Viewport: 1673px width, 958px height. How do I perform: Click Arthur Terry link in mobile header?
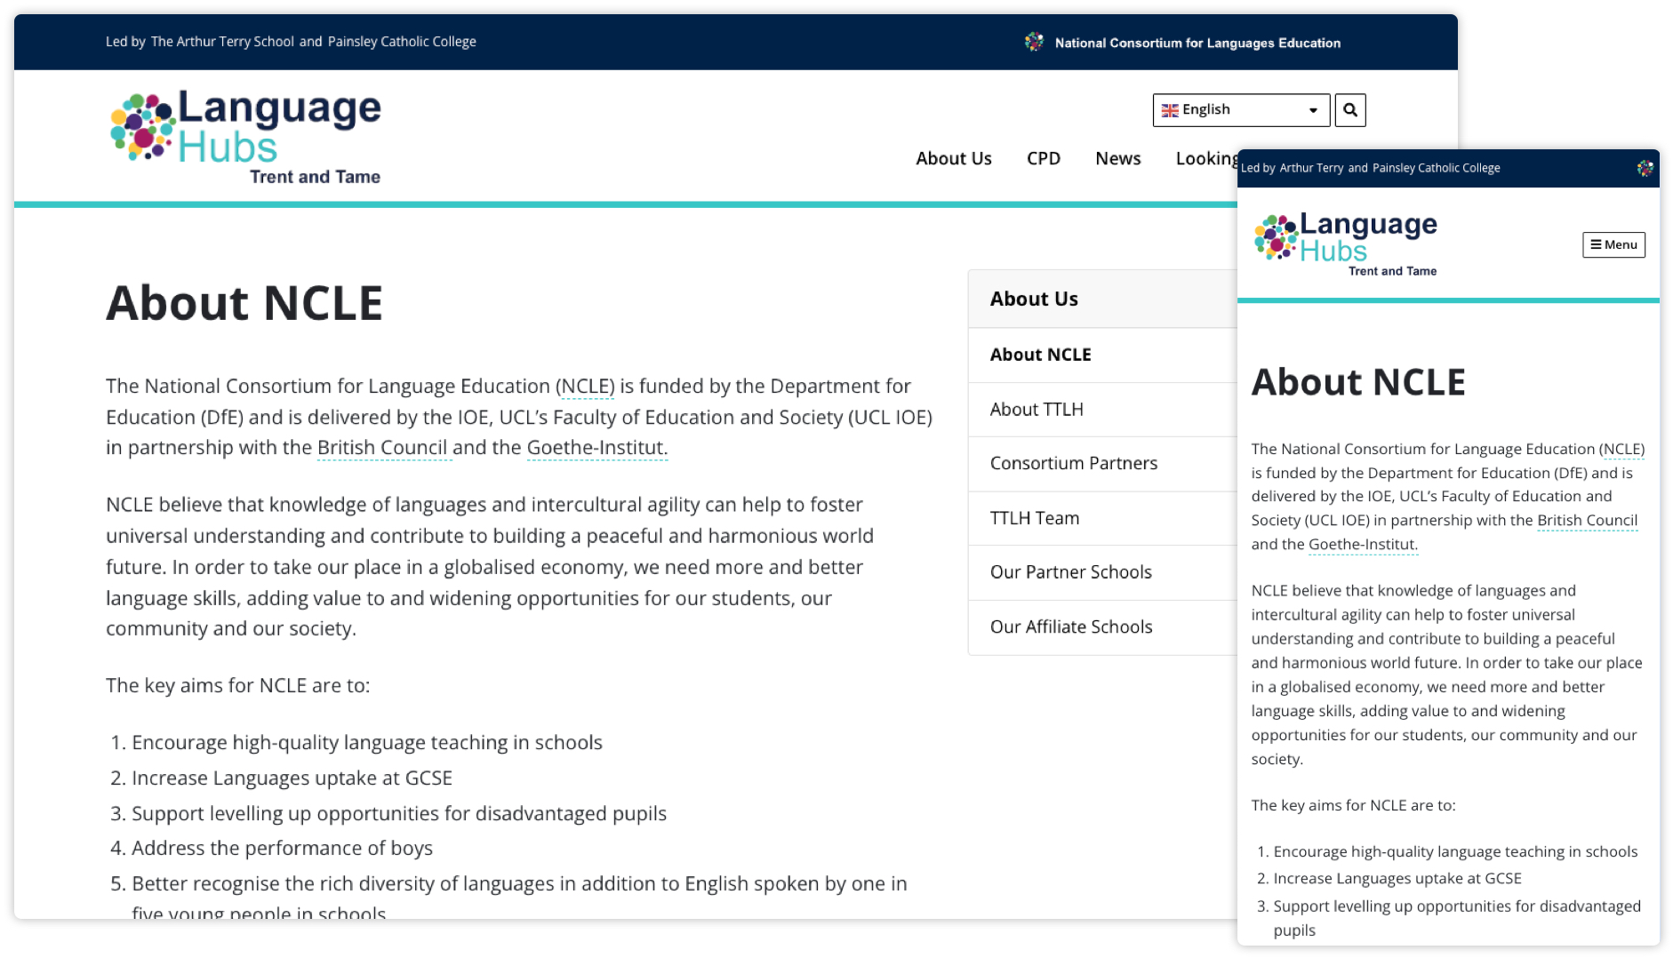pos(1311,168)
